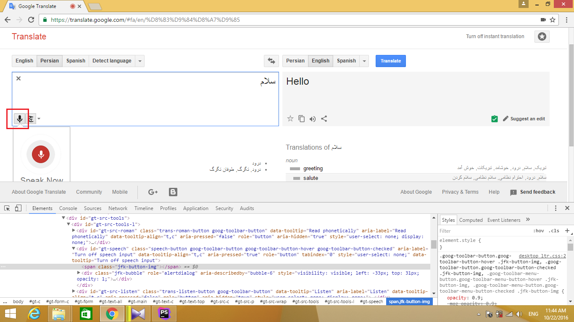This screenshot has height=322, width=574.
Task: Open the desktop_ltr.css:2 source link
Action: coord(542,256)
